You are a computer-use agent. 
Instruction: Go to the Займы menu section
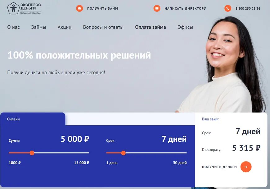pyautogui.click(x=38, y=27)
